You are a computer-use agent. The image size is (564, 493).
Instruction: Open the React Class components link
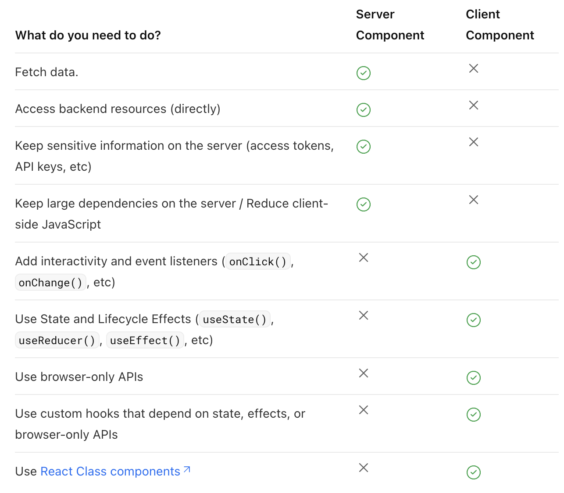click(x=110, y=472)
